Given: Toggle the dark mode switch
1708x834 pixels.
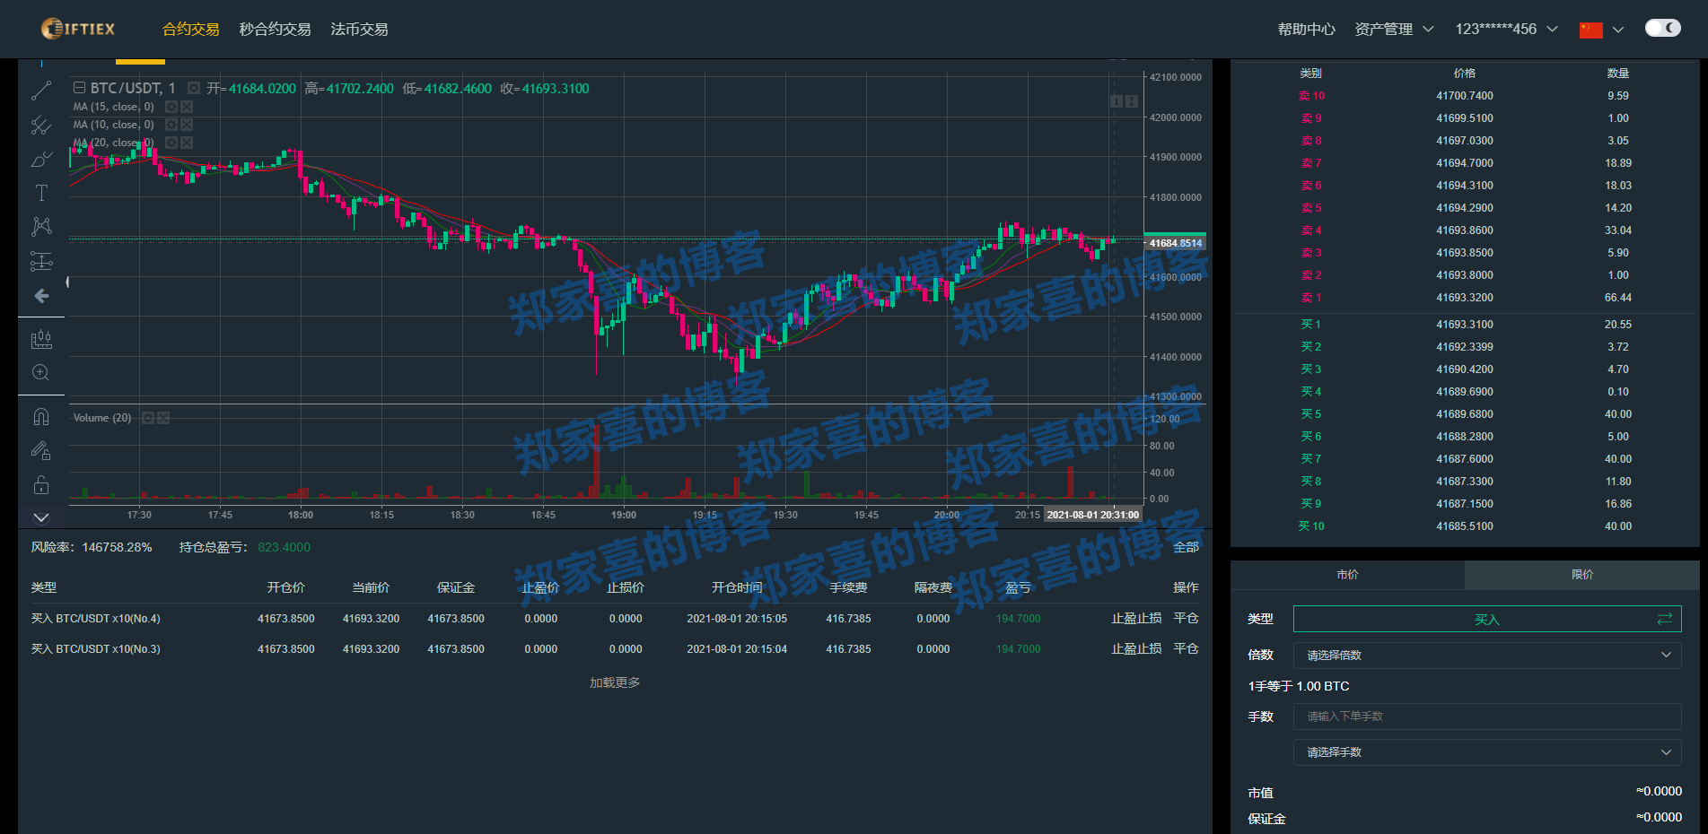Looking at the screenshot, I should [1662, 28].
